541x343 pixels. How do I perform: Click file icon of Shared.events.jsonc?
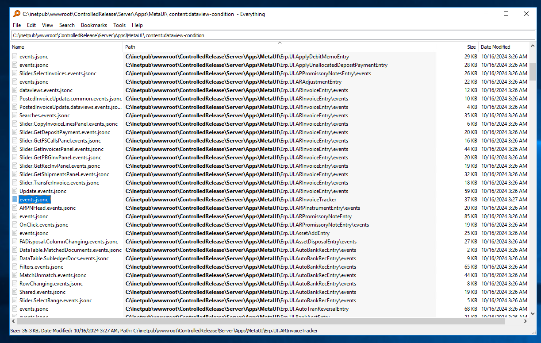point(15,292)
